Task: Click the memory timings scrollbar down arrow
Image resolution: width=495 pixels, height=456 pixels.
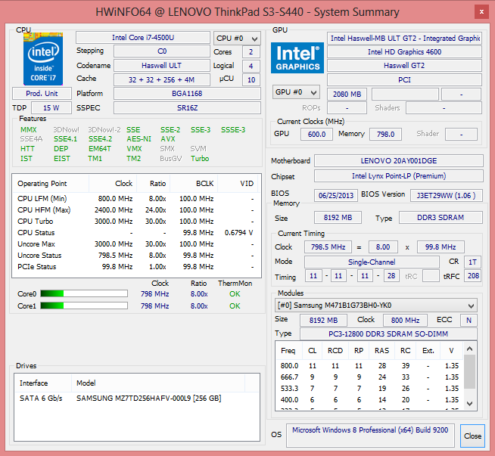Action: (469, 403)
